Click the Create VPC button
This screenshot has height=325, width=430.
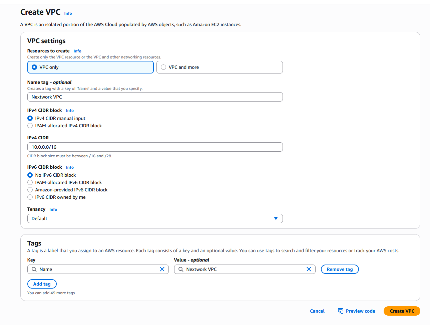click(402, 311)
